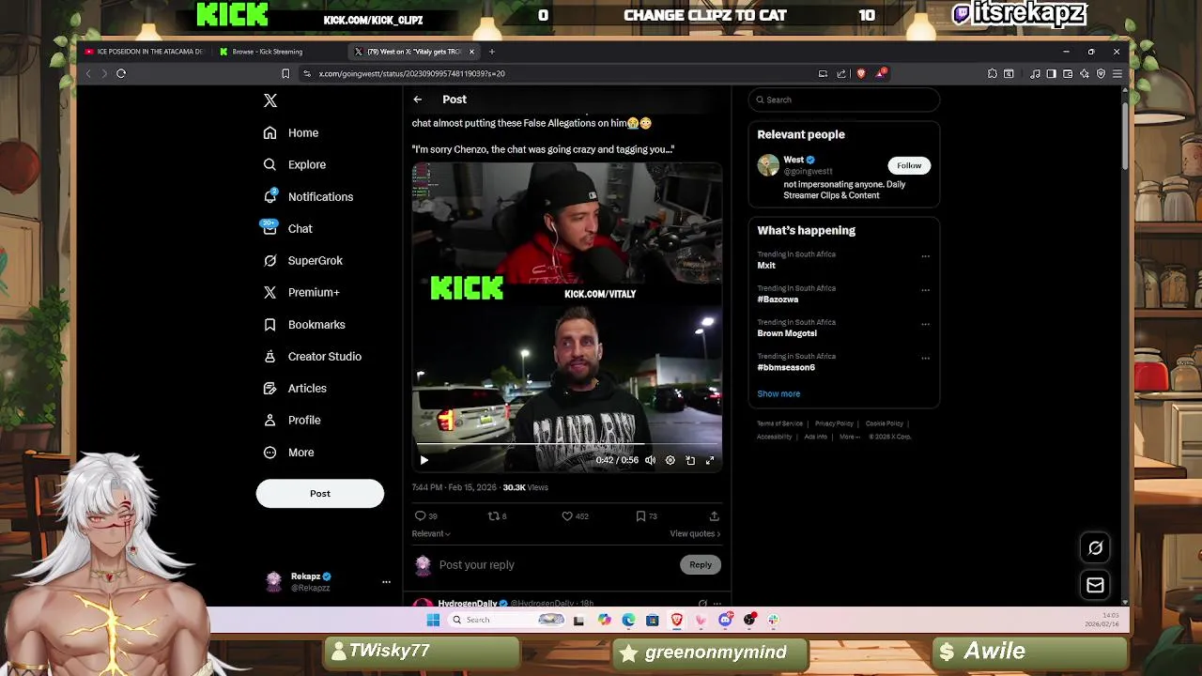Open options for #Bazozwa trend

pyautogui.click(x=925, y=290)
